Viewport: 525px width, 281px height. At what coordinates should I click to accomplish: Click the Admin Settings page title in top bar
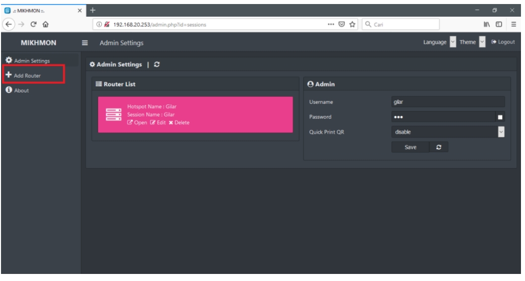pyautogui.click(x=122, y=43)
